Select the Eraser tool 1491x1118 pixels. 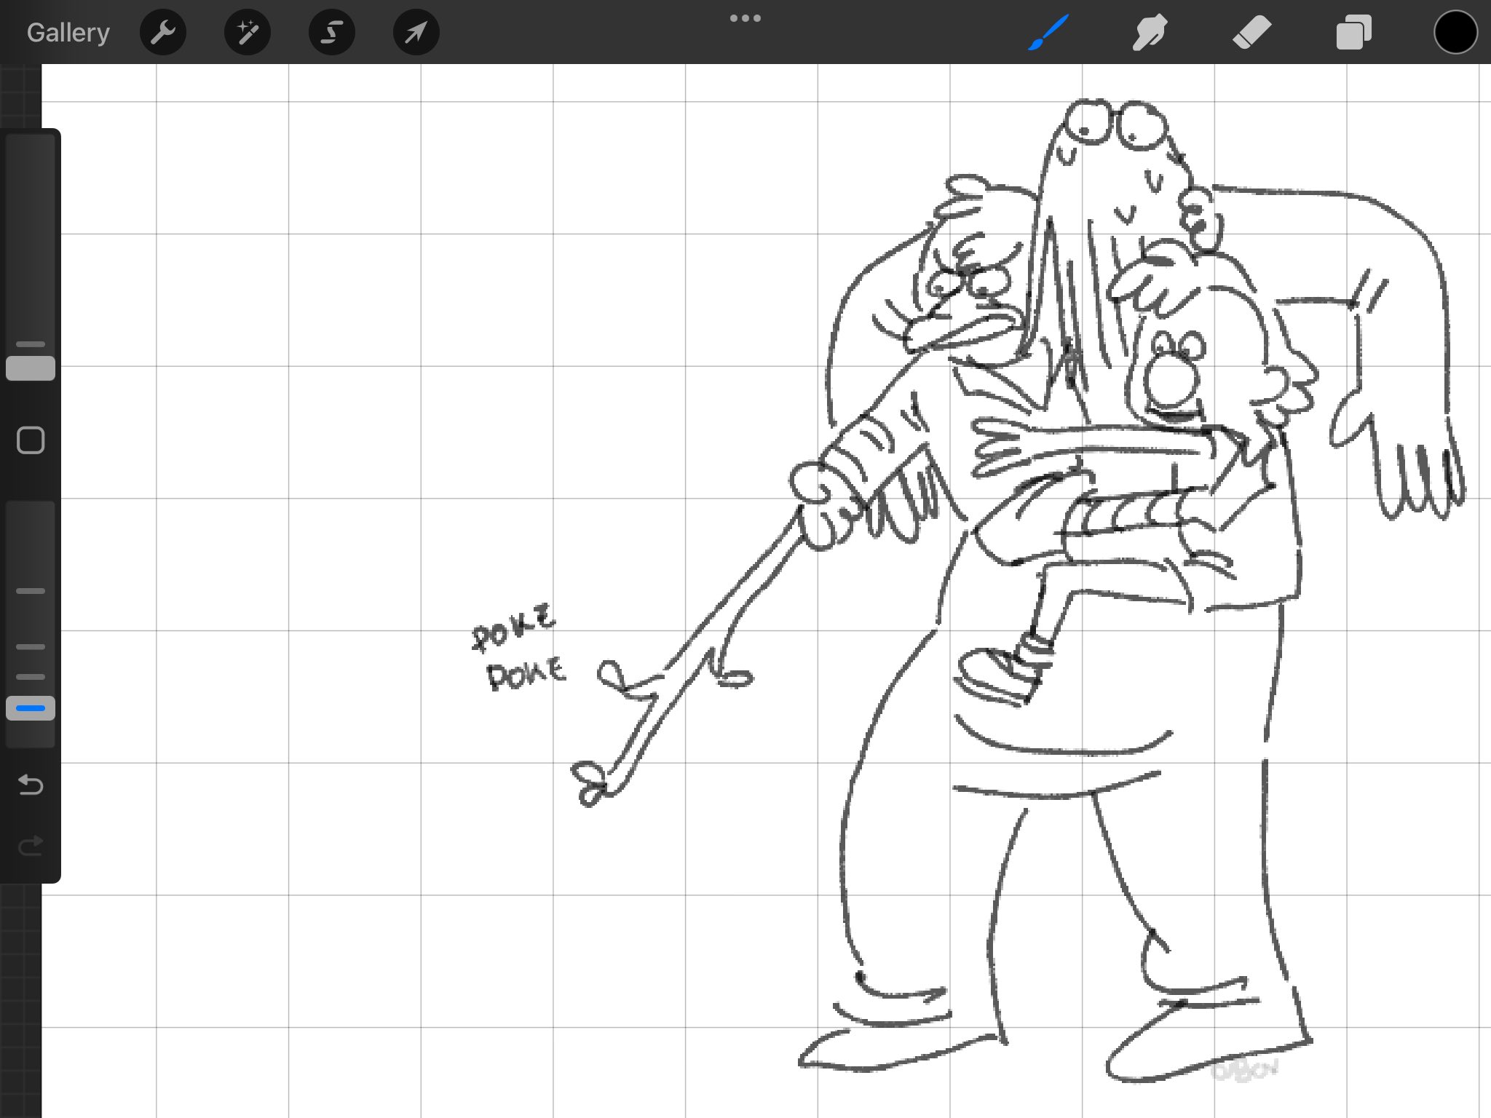(x=1251, y=33)
